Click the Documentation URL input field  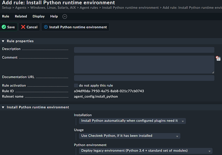click(144, 78)
